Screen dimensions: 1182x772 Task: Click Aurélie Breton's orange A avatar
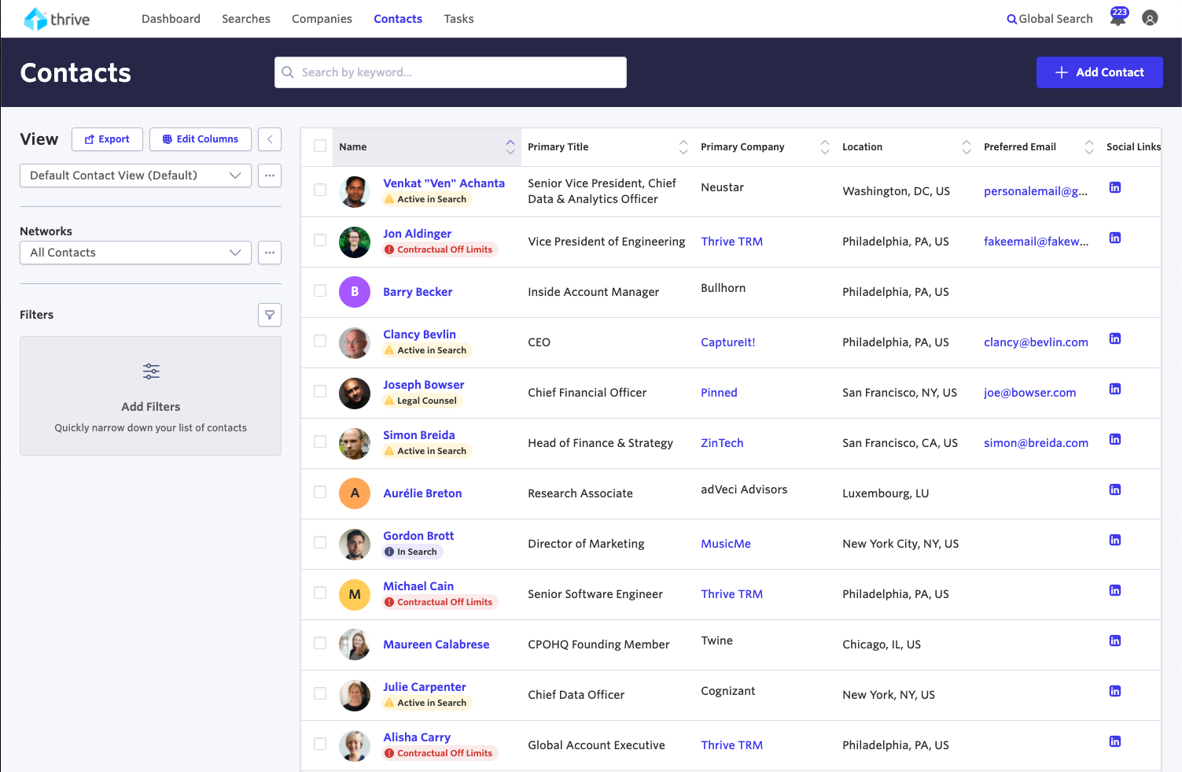tap(355, 493)
